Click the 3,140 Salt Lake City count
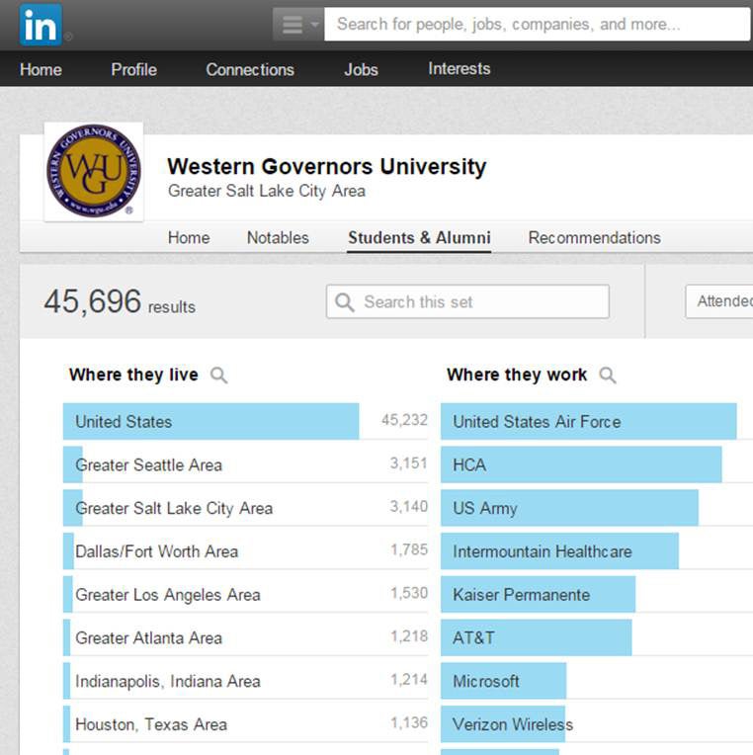The width and height of the screenshot is (753, 755). (409, 507)
